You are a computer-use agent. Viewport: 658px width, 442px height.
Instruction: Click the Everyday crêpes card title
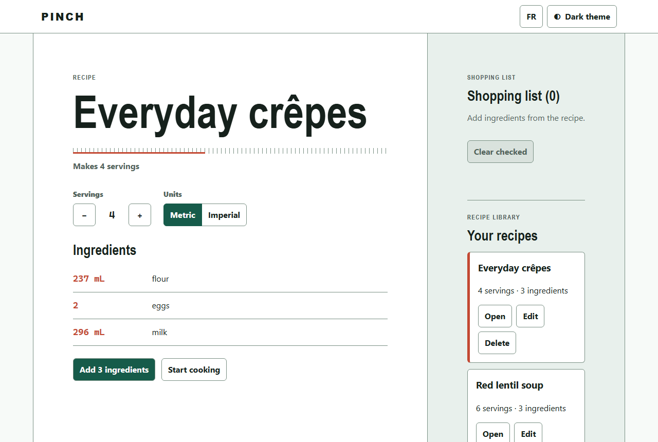(514, 268)
